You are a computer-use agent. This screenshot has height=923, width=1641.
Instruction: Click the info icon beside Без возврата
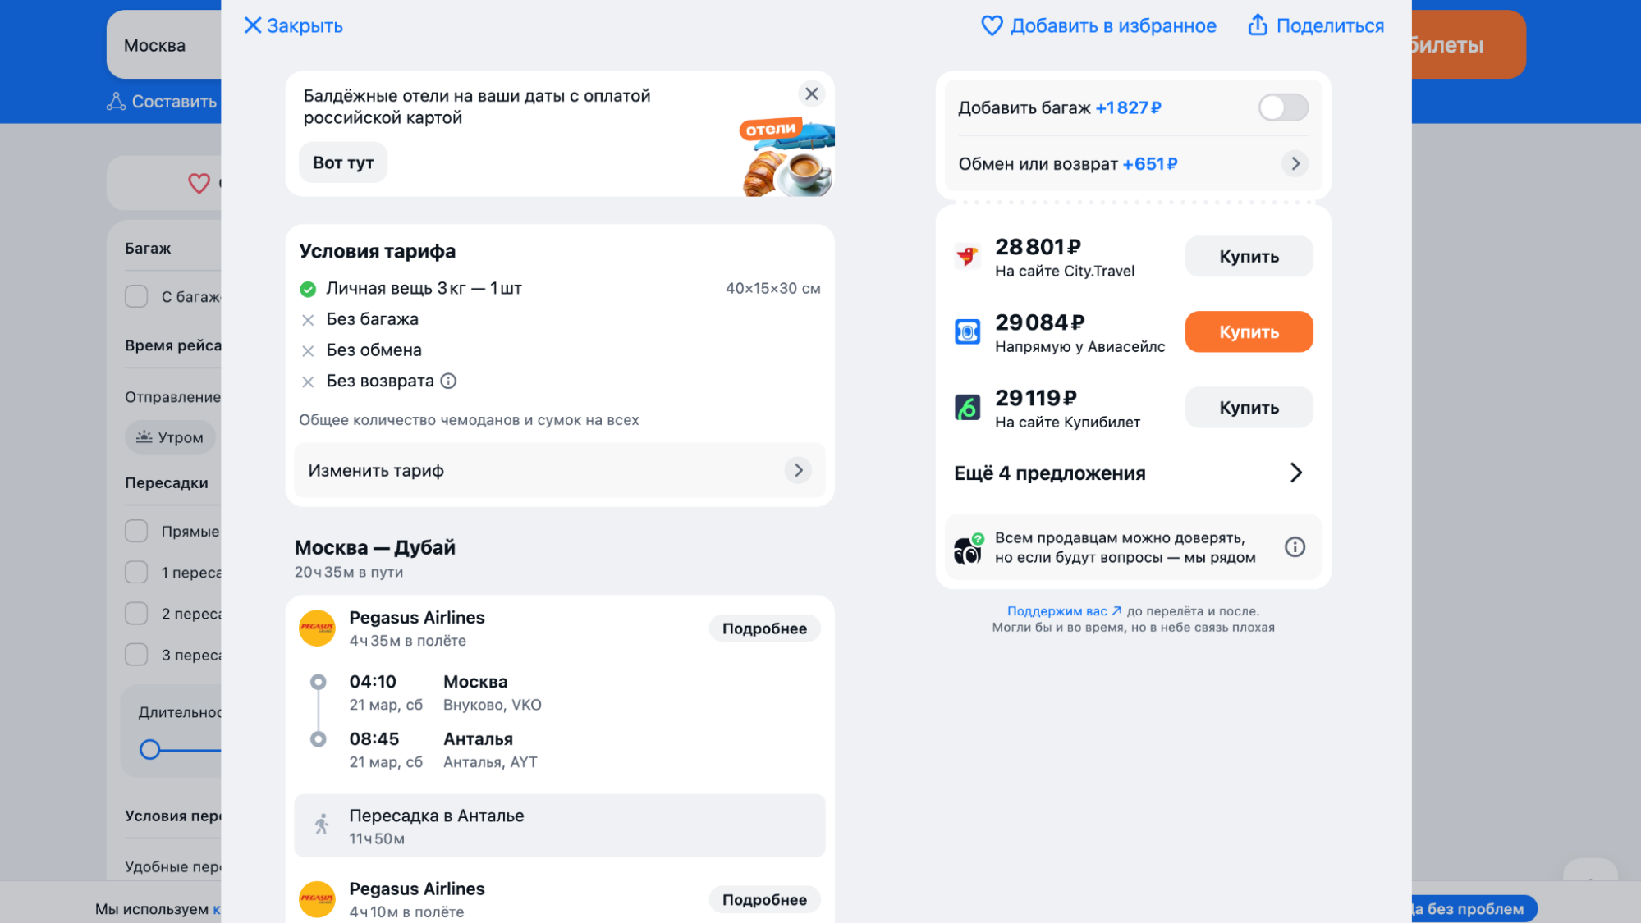[x=448, y=382]
